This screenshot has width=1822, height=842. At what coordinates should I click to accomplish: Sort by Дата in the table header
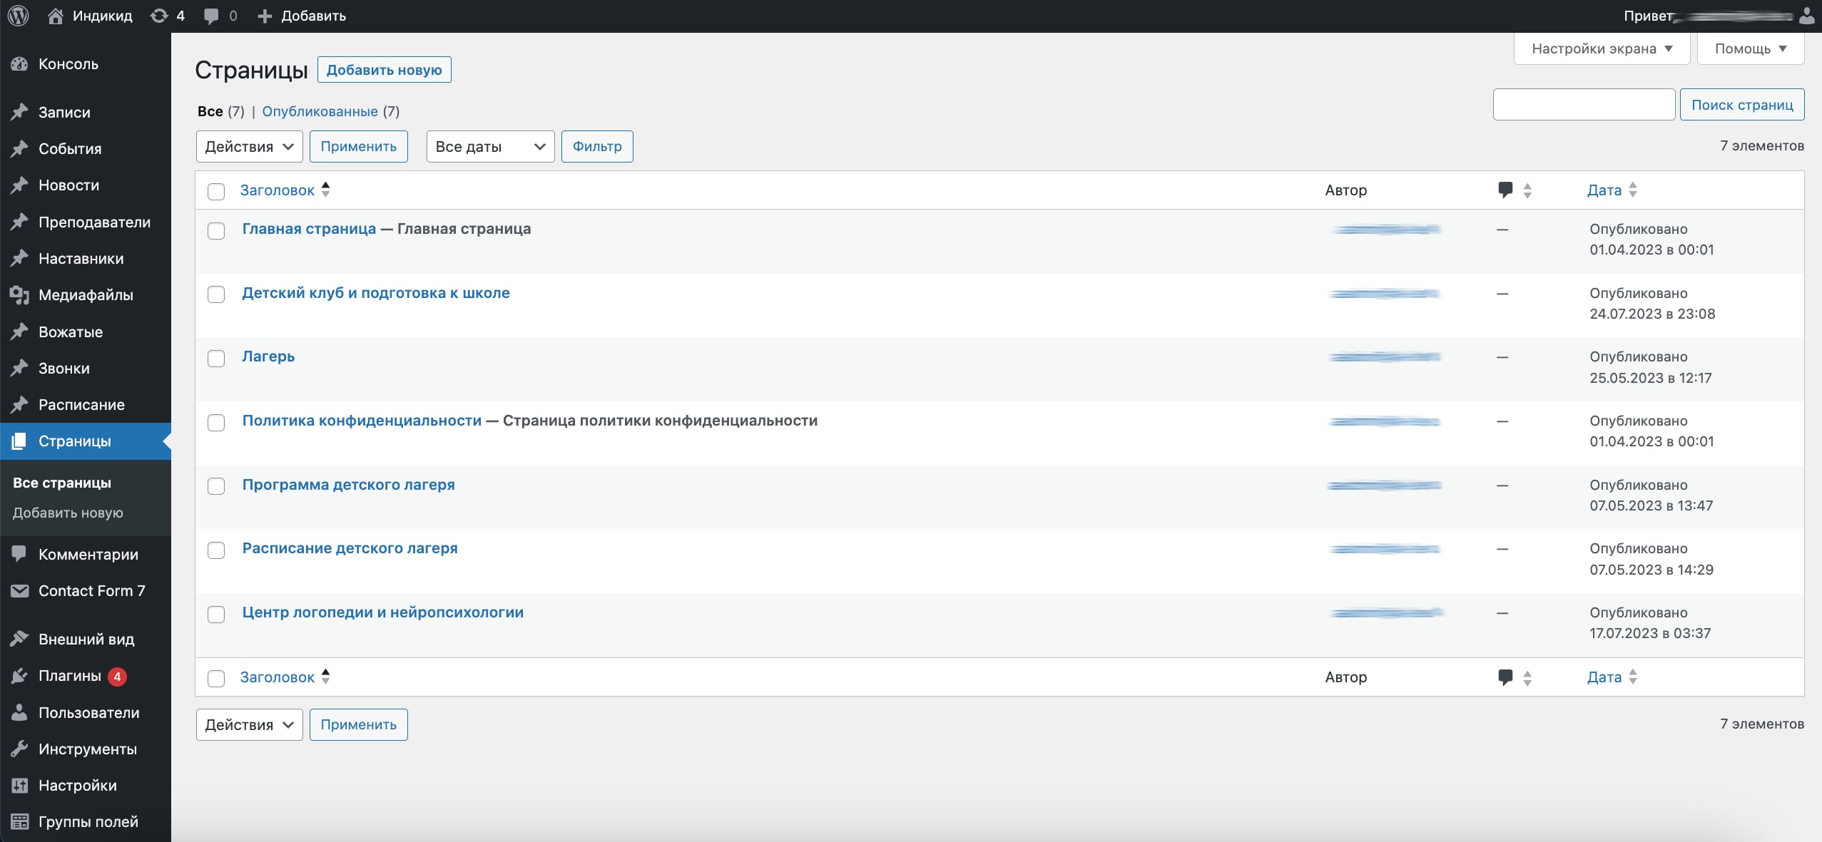pyautogui.click(x=1612, y=190)
